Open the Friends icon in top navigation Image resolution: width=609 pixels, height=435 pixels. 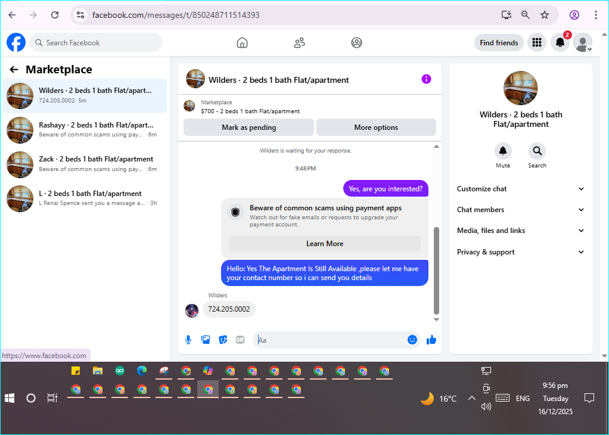coord(300,43)
